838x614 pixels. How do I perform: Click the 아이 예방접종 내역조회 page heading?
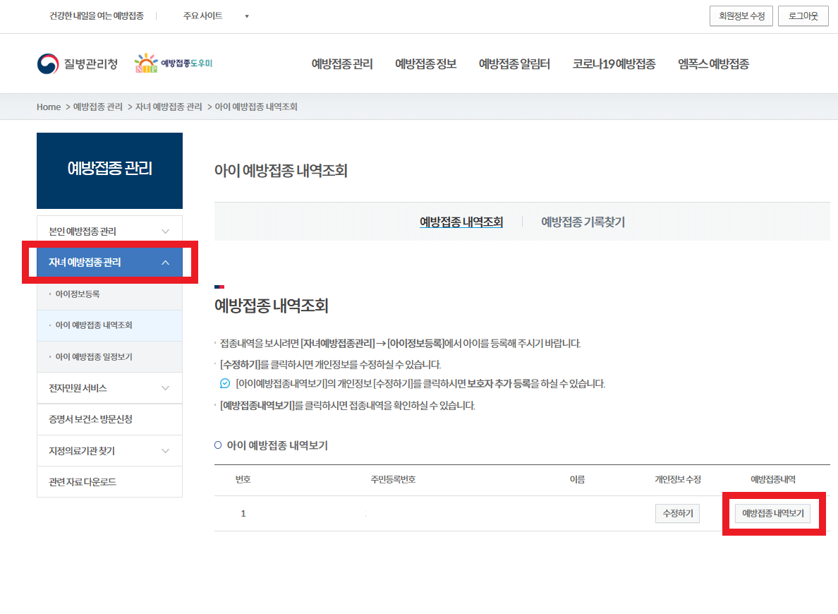(281, 171)
